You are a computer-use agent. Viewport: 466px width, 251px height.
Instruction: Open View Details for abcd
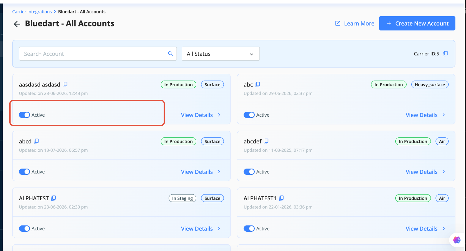201,172
